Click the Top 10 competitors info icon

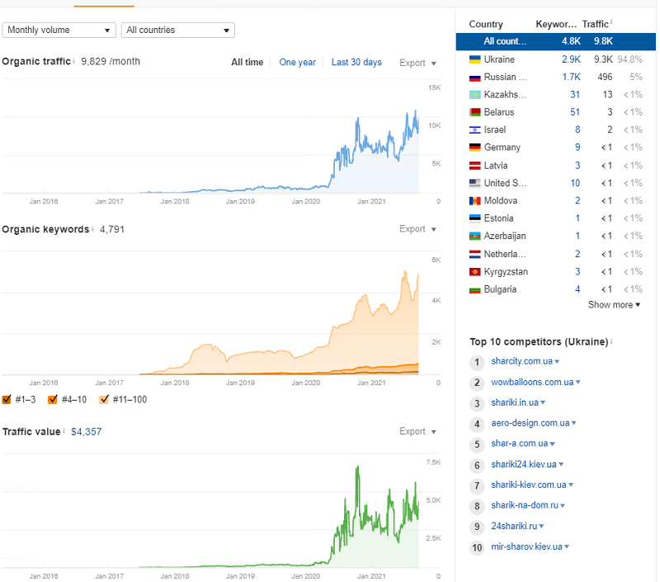pos(611,341)
